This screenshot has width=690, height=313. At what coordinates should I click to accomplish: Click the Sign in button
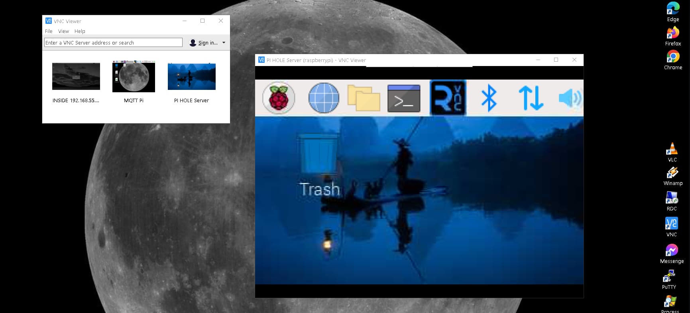pyautogui.click(x=204, y=43)
